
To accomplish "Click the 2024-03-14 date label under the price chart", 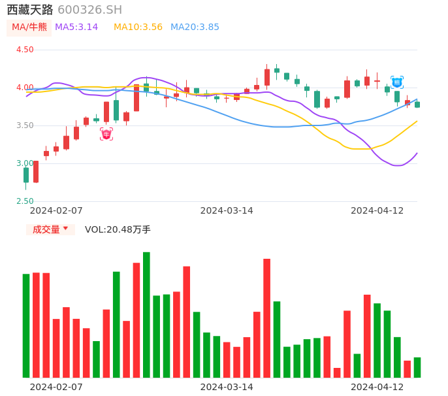I will [x=227, y=210].
